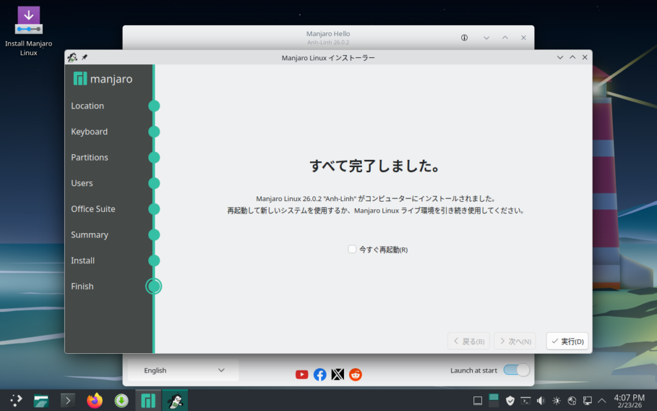
Task: Select the Finish step in sidebar
Action: tap(82, 286)
